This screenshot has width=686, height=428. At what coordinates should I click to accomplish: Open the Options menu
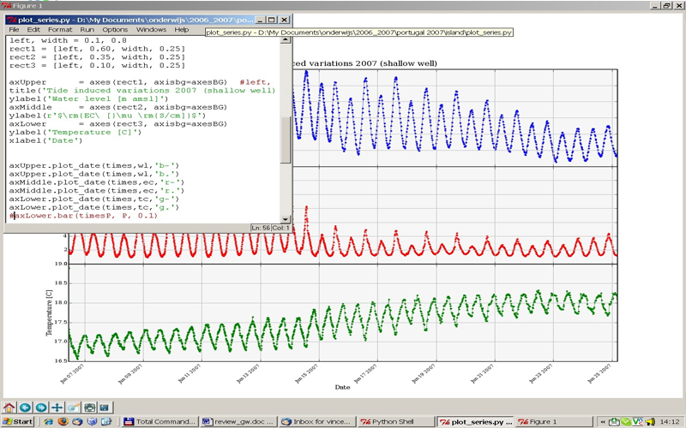pos(115,30)
